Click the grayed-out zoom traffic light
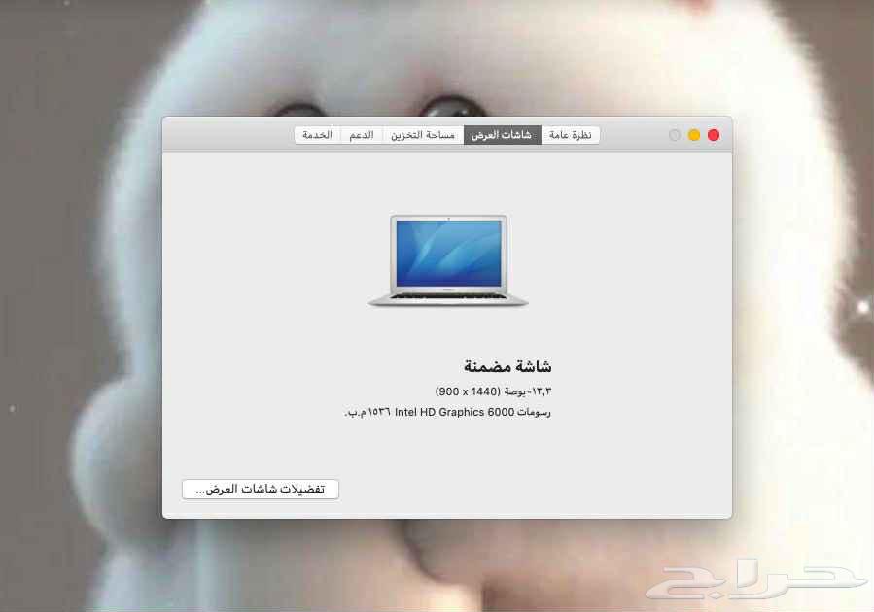Image resolution: width=874 pixels, height=612 pixels. (x=674, y=135)
